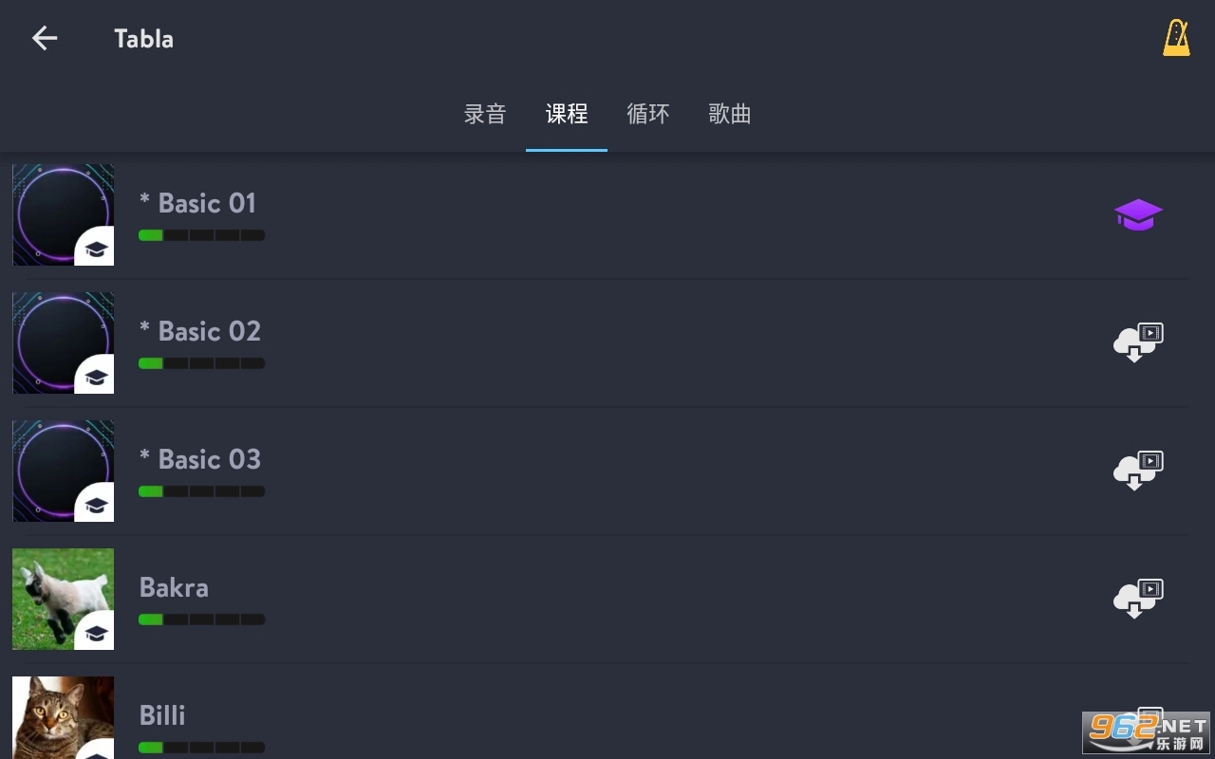The width and height of the screenshot is (1215, 759).
Task: Download the Basic 02 lesson via its cloud icon
Action: pyautogui.click(x=1136, y=342)
